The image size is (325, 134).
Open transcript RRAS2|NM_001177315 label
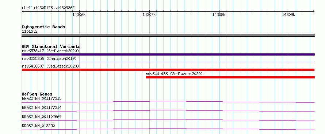42,98
